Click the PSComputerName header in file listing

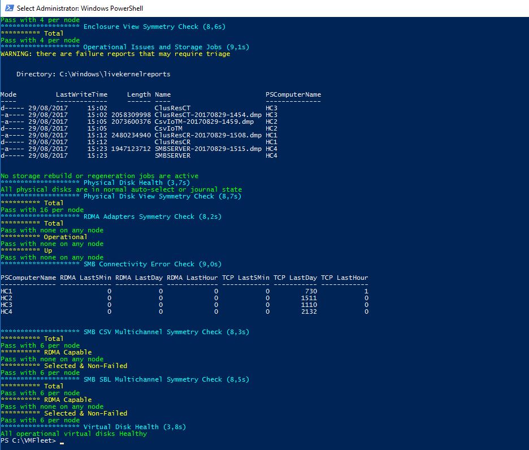[293, 94]
